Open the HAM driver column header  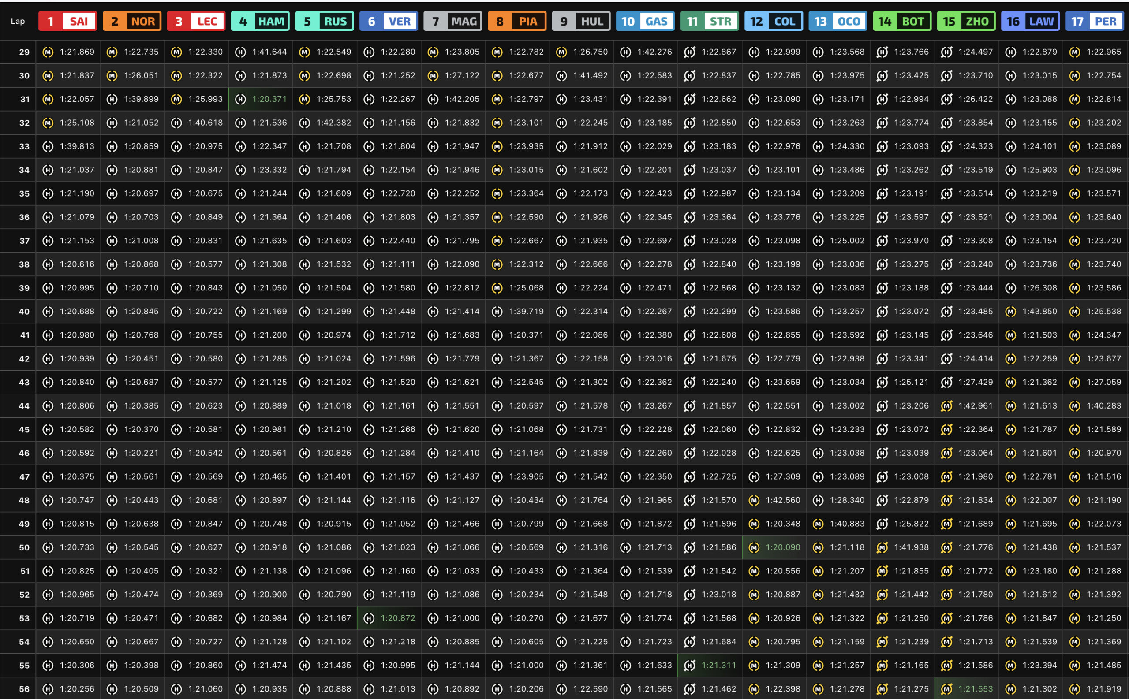(x=260, y=21)
